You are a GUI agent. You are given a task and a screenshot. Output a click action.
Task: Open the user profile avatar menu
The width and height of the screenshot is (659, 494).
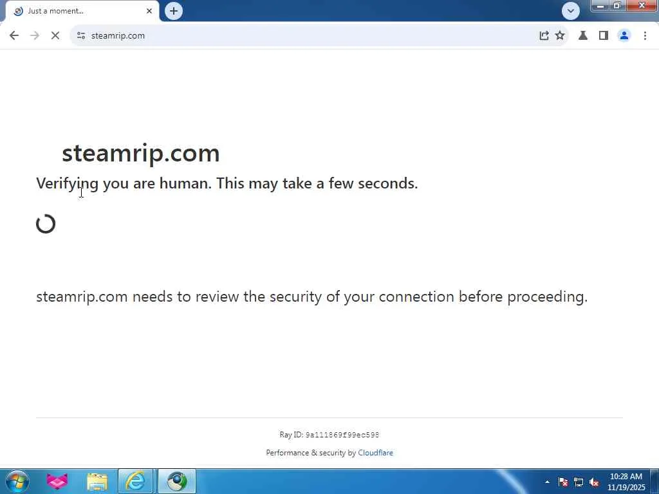624,36
